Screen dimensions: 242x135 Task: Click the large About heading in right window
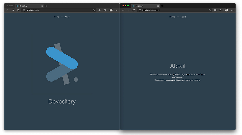point(178,66)
